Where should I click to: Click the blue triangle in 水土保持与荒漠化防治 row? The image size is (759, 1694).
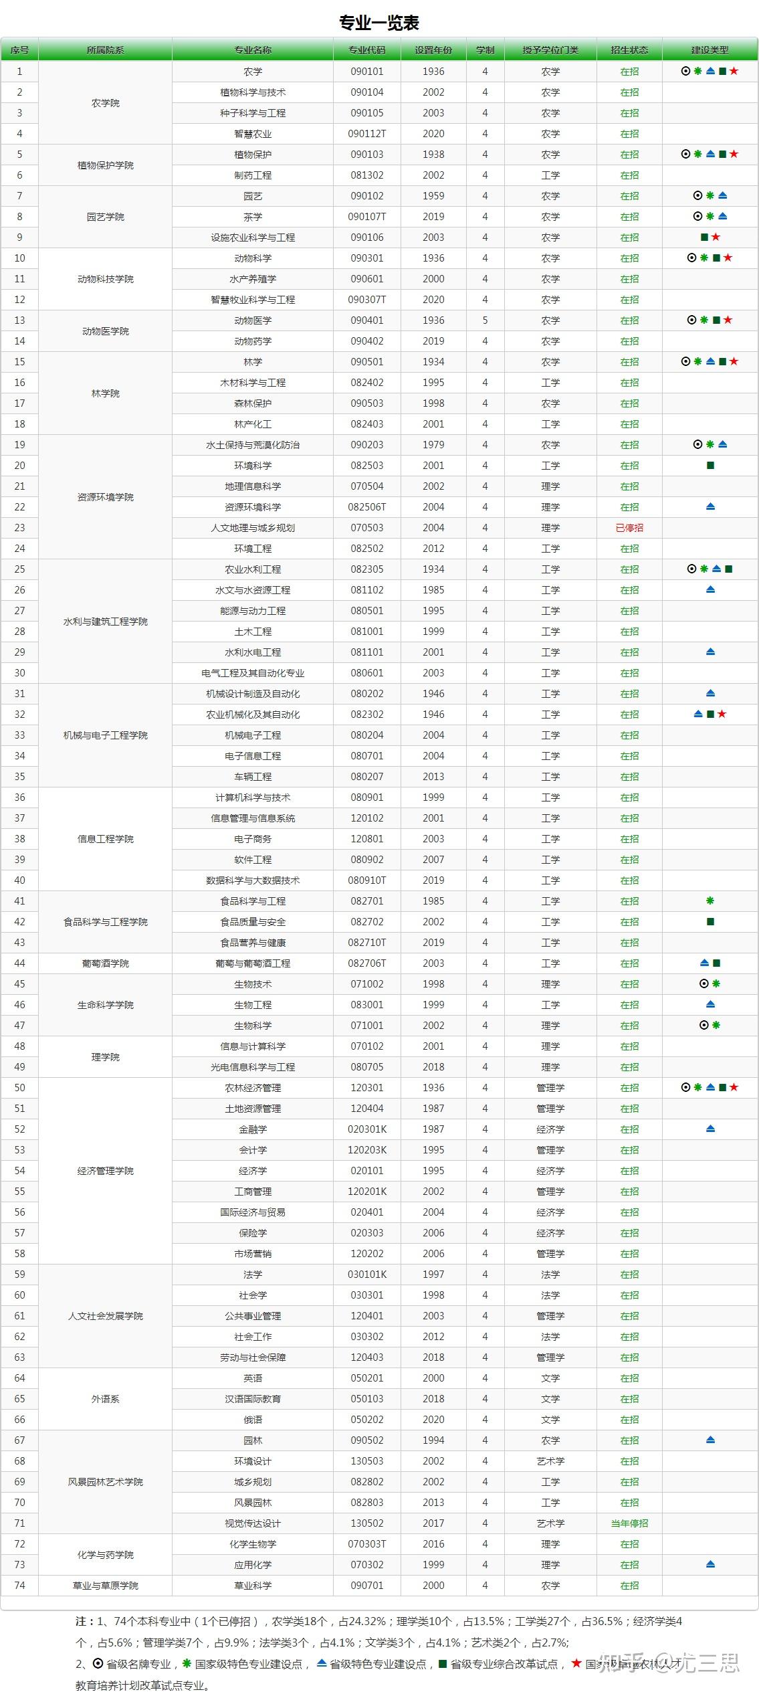(x=722, y=444)
